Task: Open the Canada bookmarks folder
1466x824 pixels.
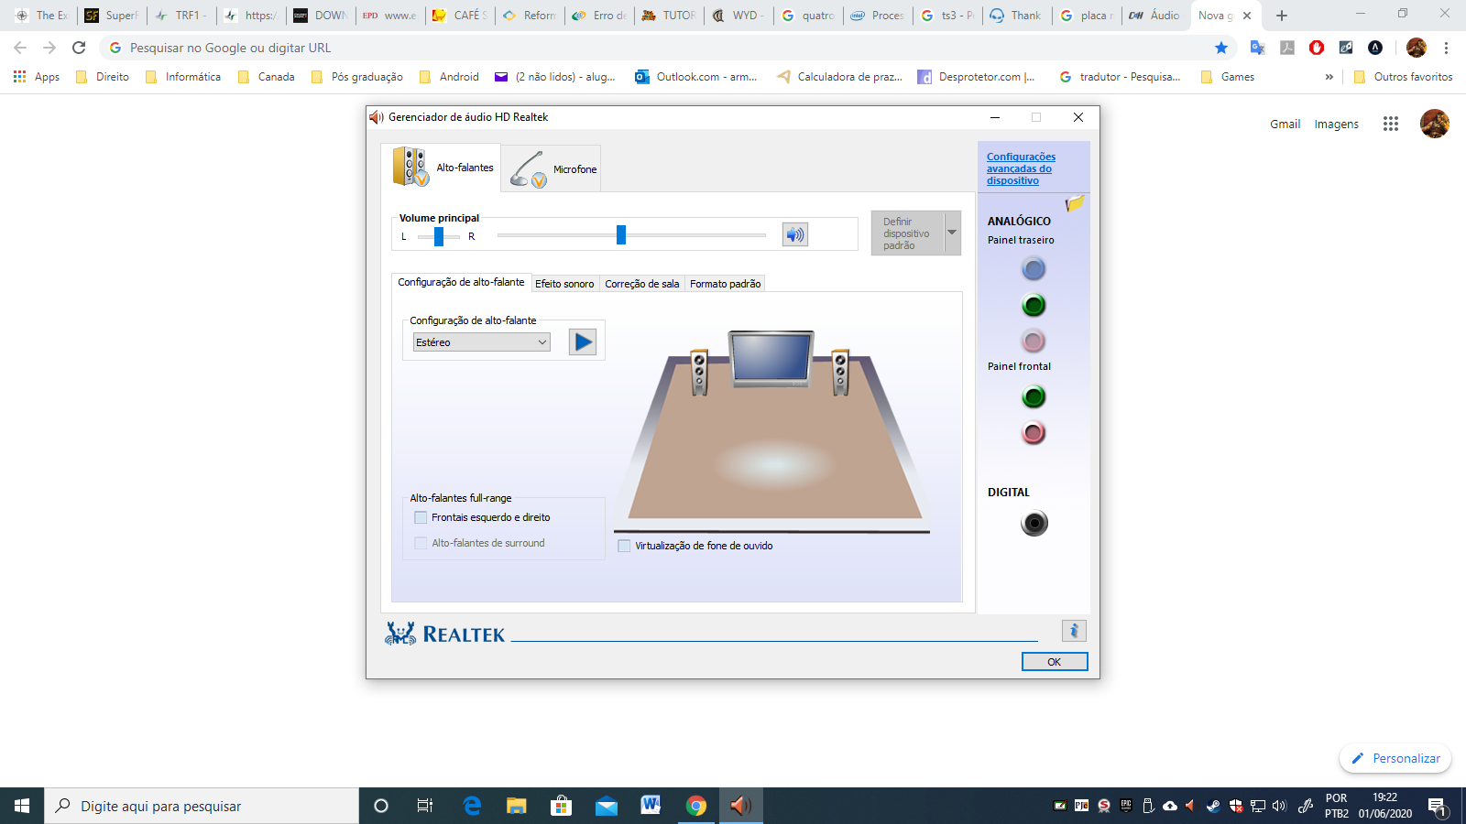Action: pyautogui.click(x=266, y=77)
